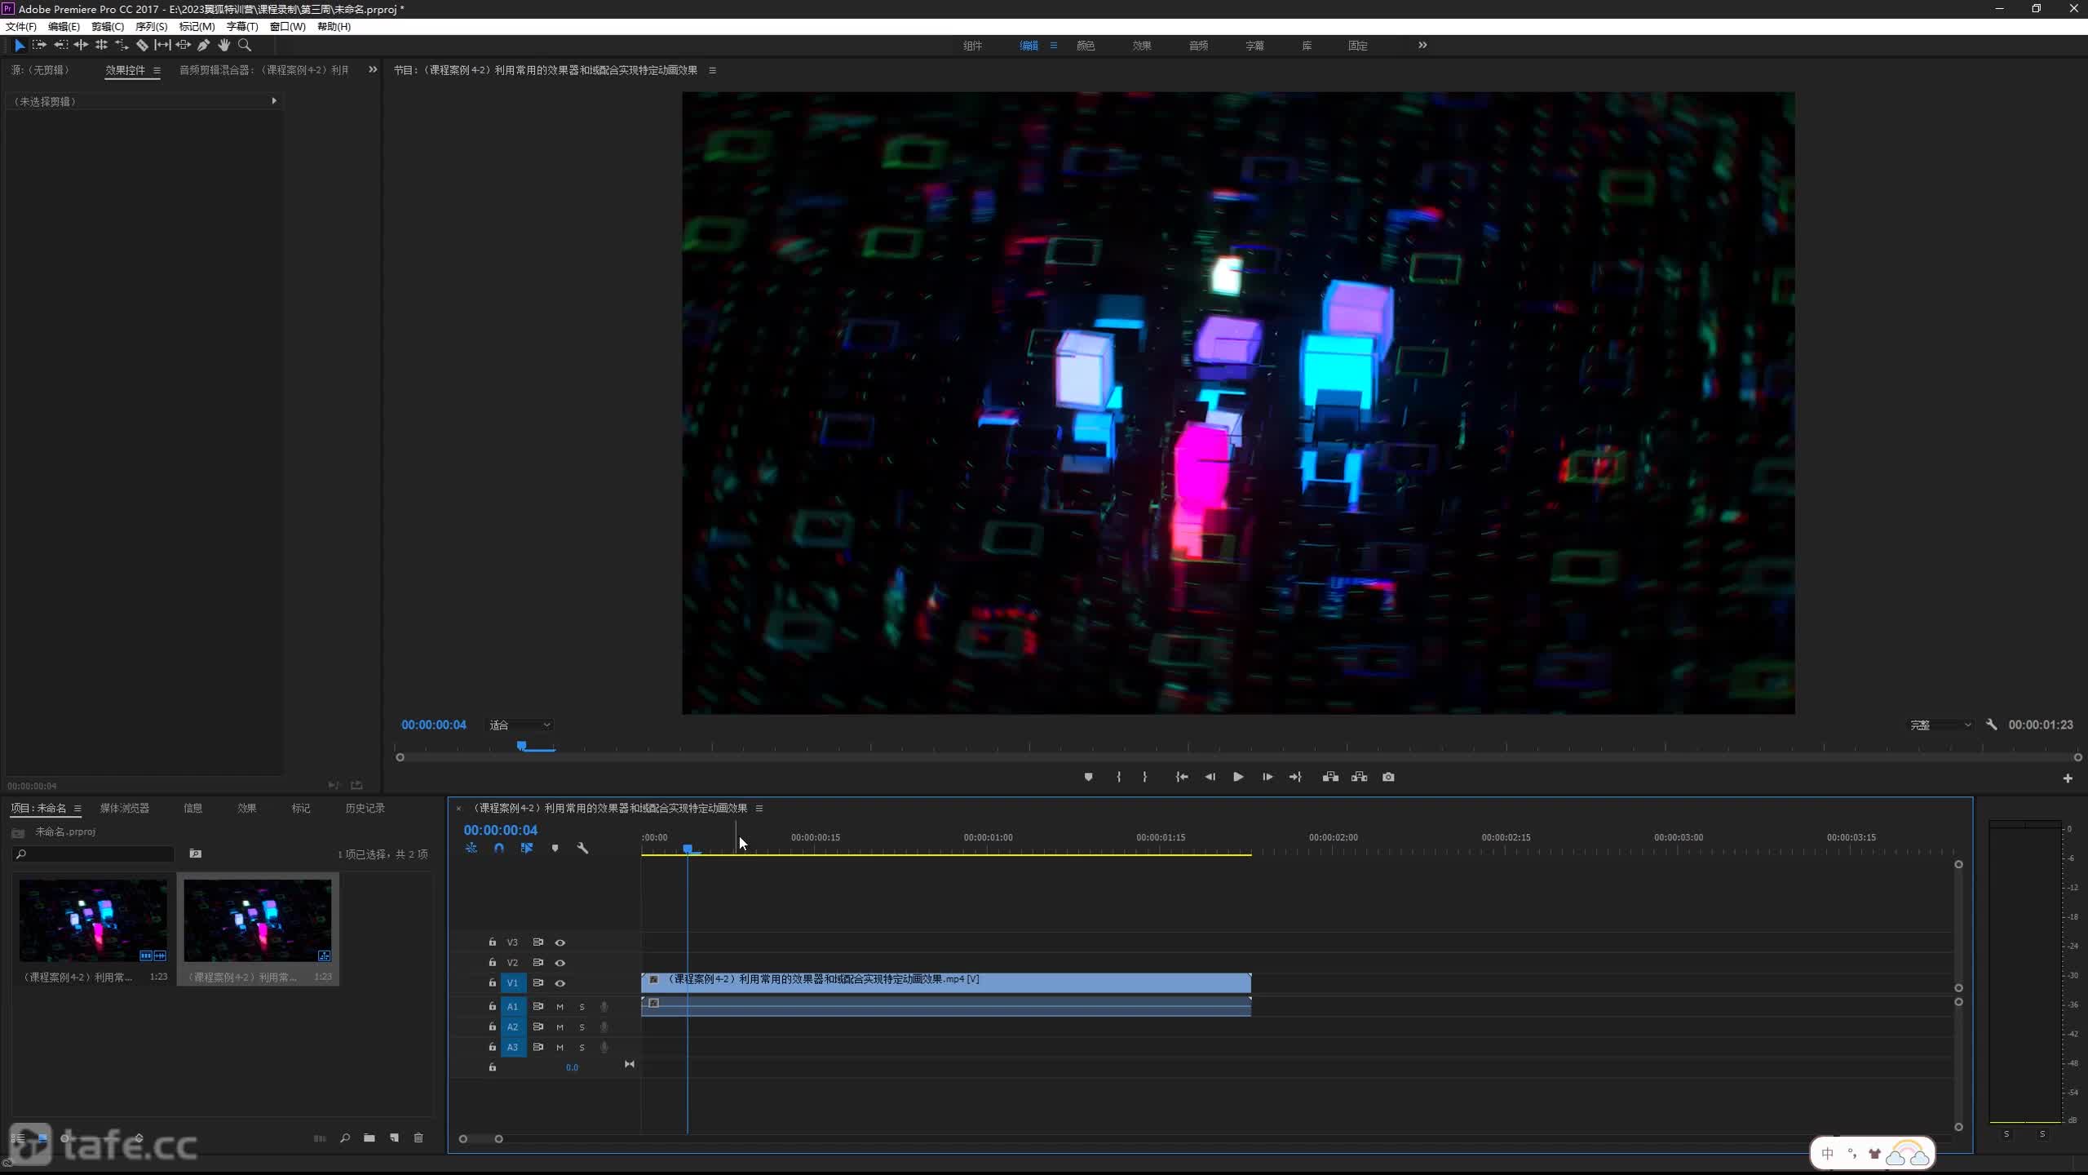The image size is (2088, 1175).
Task: Select the Slide tool
Action: click(x=183, y=46)
